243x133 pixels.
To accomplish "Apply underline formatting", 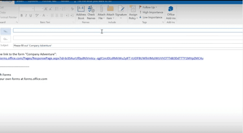I will coord(31,15).
